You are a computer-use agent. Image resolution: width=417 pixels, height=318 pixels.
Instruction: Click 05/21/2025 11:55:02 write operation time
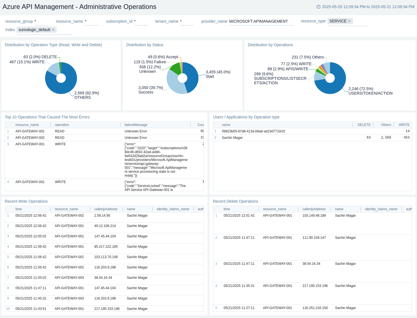click(x=31, y=278)
